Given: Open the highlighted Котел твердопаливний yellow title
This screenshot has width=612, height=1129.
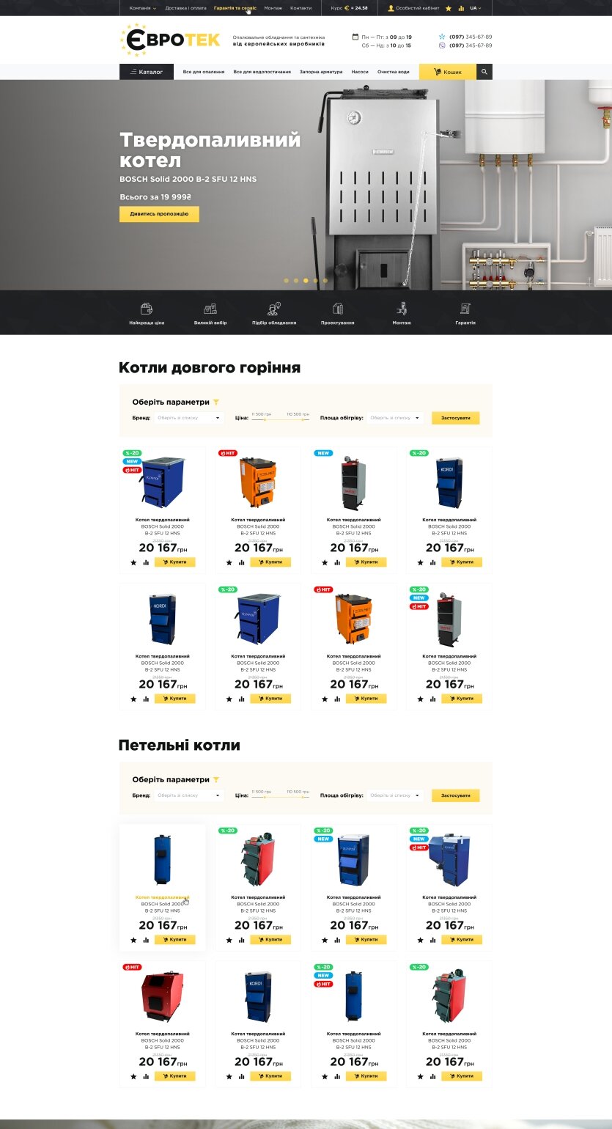Looking at the screenshot, I should pos(162,897).
